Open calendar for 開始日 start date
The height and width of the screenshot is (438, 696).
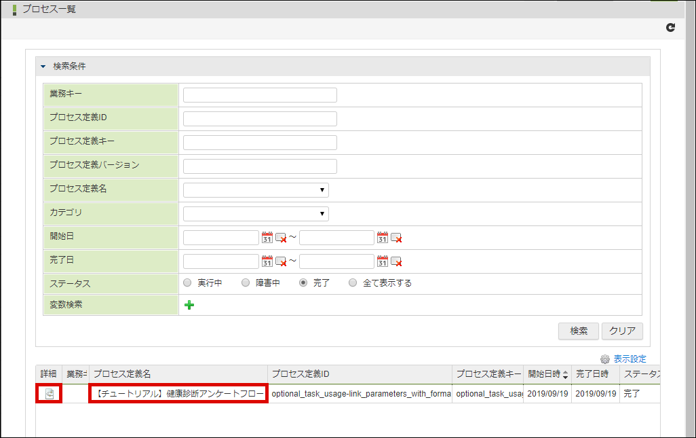click(x=267, y=238)
